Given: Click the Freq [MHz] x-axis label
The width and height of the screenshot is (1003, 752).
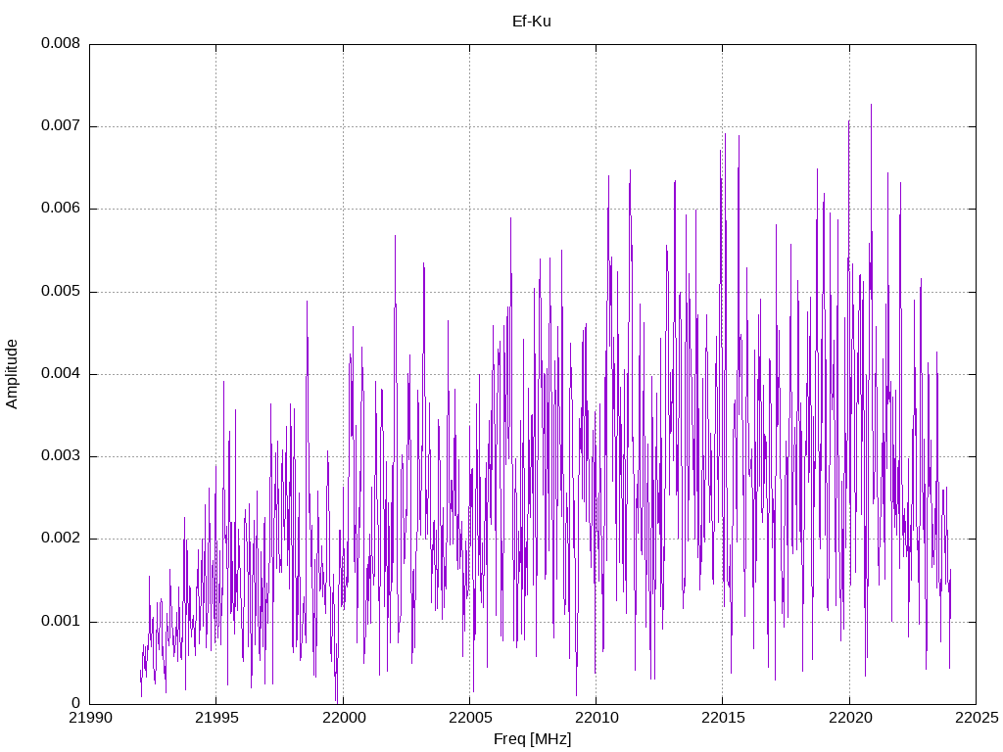Looking at the screenshot, I should point(532,739).
